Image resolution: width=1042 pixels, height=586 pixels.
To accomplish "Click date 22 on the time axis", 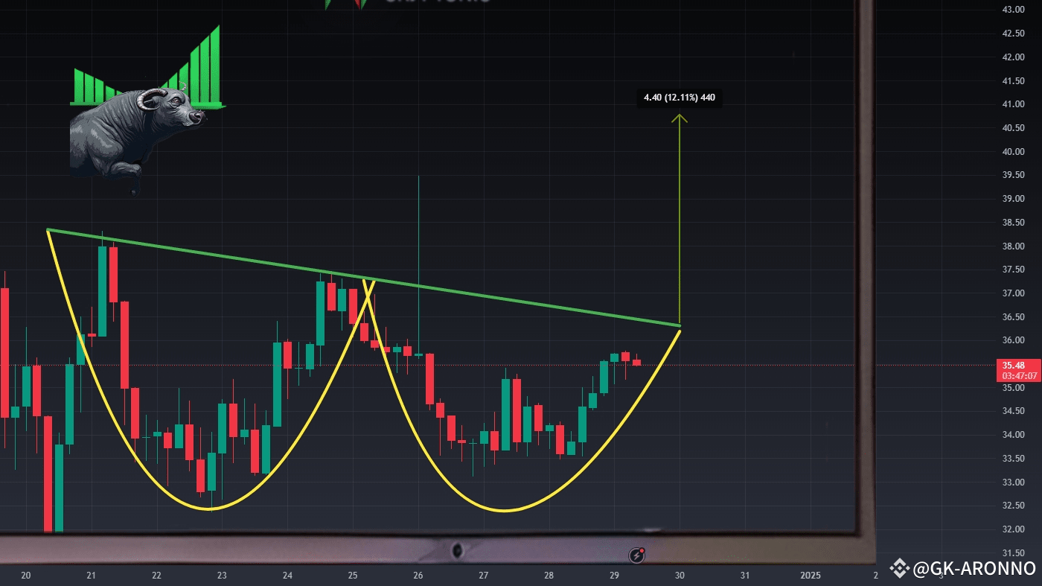I will coord(156,575).
